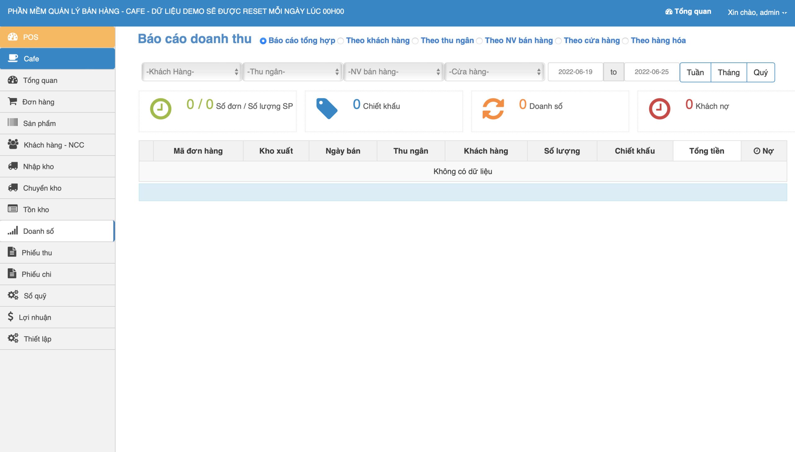The image size is (795, 452).
Task: Click the start date field 2022-06-19
Action: (575, 72)
